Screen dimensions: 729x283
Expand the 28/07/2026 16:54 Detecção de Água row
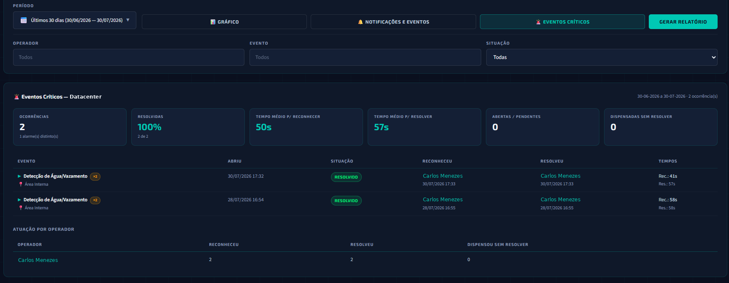pyautogui.click(x=19, y=200)
